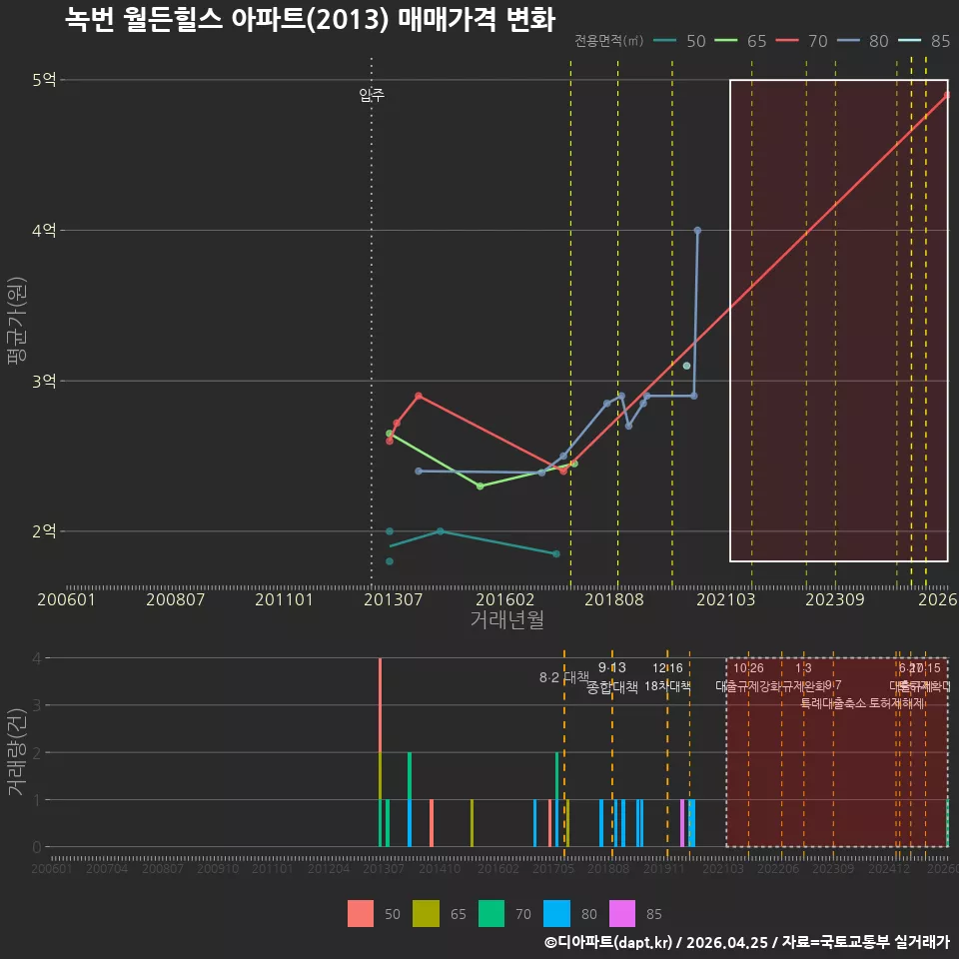Click the 201101 label on price chart x-axis
959x959 pixels.
click(284, 599)
